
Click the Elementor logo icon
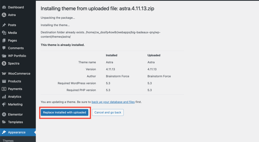4,114
